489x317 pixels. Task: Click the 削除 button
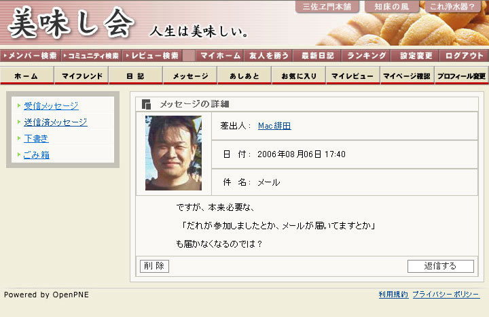(x=154, y=266)
